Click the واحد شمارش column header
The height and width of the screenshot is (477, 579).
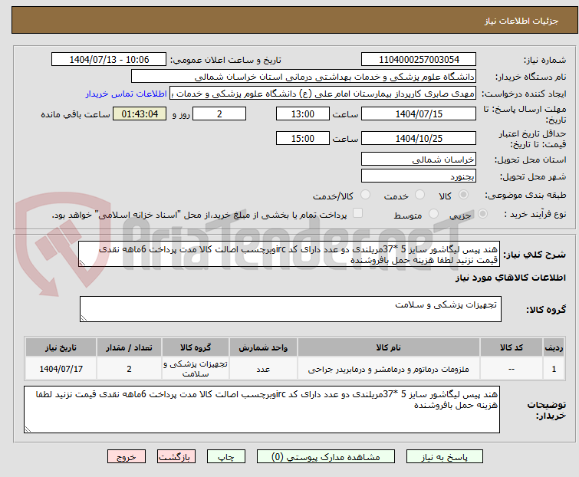[263, 347]
